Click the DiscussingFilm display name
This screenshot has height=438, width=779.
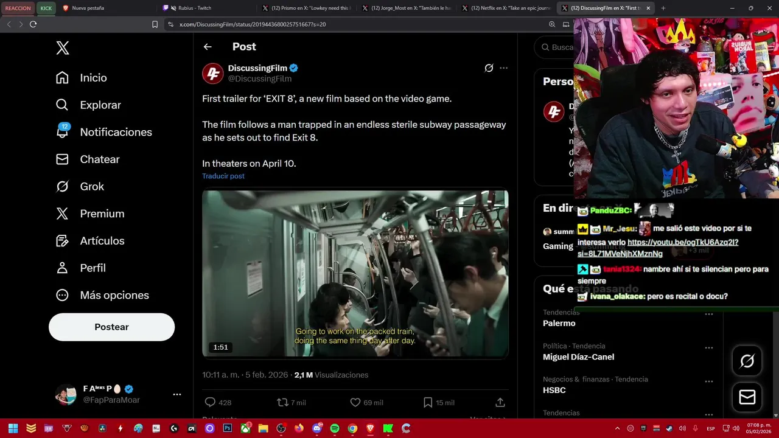[257, 68]
